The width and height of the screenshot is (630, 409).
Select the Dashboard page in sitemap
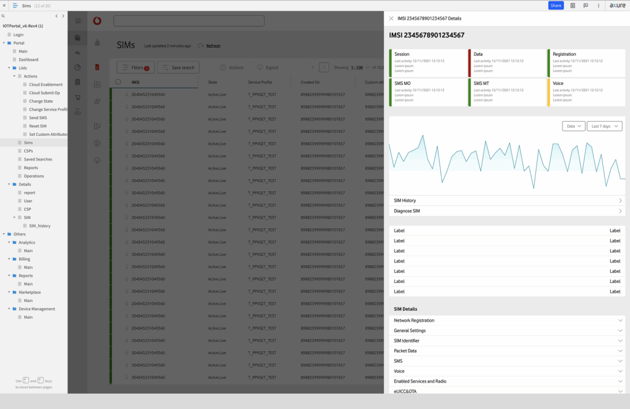(28, 60)
